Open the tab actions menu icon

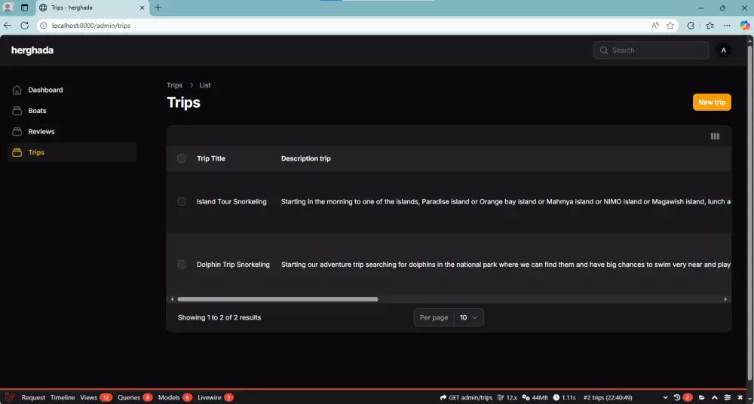(x=25, y=8)
